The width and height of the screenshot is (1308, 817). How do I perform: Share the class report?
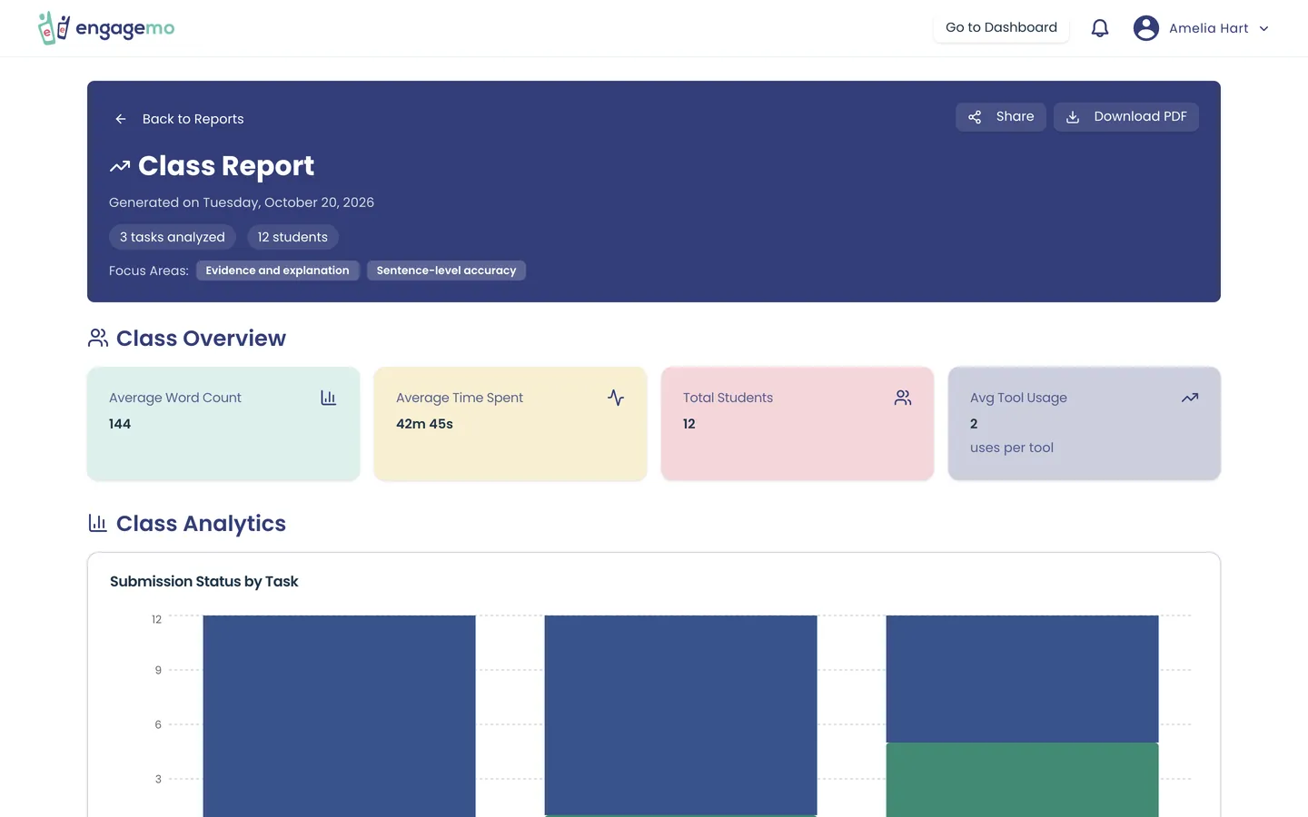click(1001, 117)
